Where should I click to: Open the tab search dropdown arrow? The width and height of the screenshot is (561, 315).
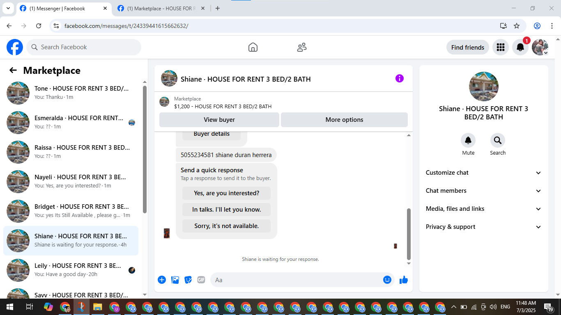coord(8,8)
